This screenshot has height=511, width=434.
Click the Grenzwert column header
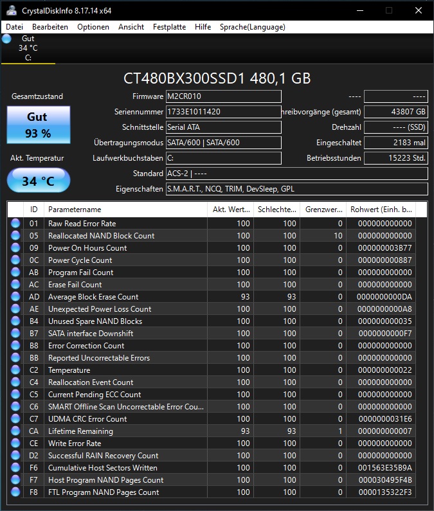coord(323,210)
